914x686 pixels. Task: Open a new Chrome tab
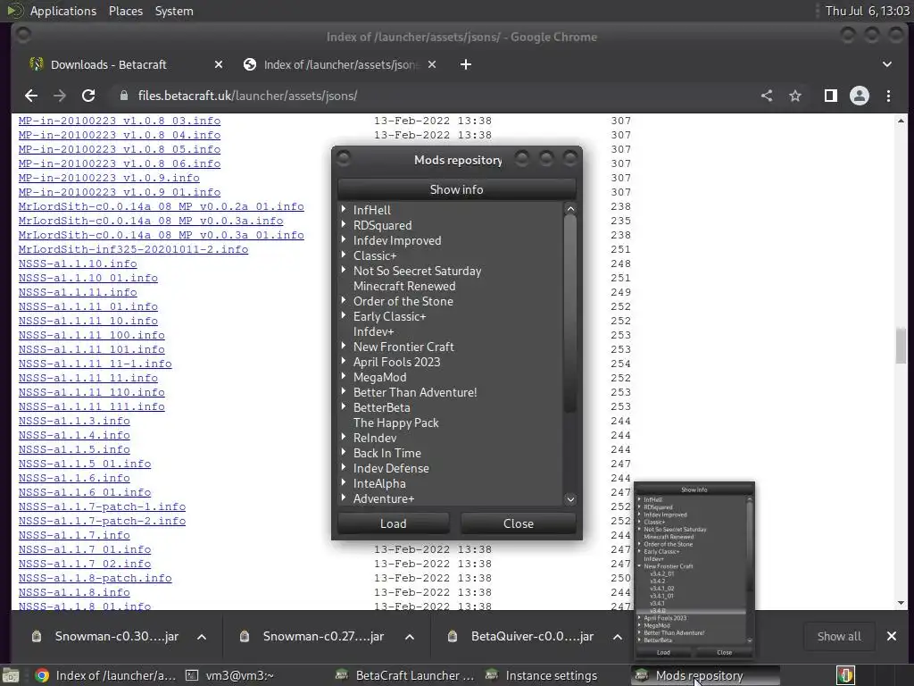466,64
